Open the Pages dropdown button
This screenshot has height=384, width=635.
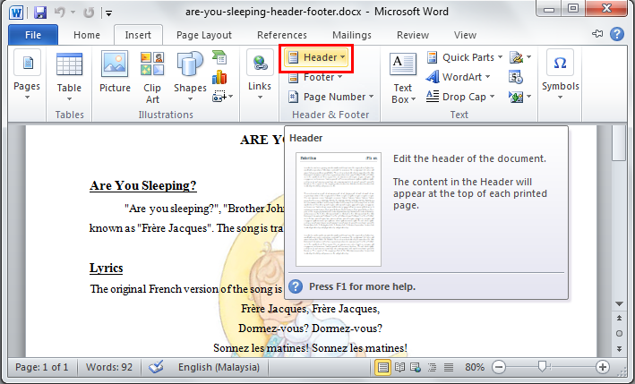tap(27, 76)
